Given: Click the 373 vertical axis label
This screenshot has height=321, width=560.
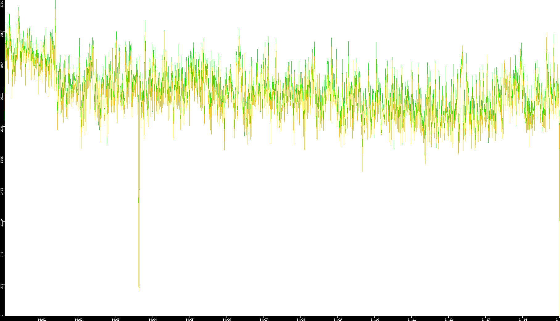Looking at the screenshot, I should click(x=2, y=286).
